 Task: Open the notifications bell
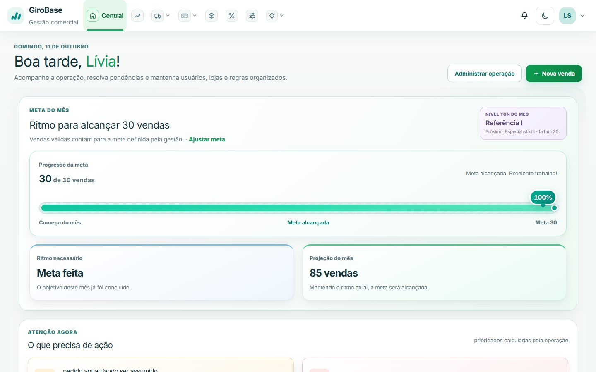click(524, 16)
